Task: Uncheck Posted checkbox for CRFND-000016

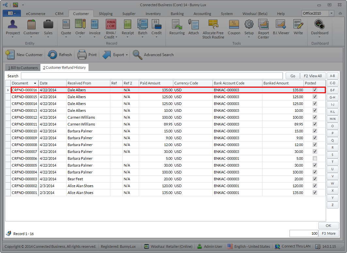Action: (315, 90)
